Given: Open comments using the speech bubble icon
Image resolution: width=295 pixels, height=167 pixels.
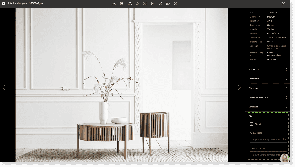Looking at the screenshot, I should tap(168, 3).
